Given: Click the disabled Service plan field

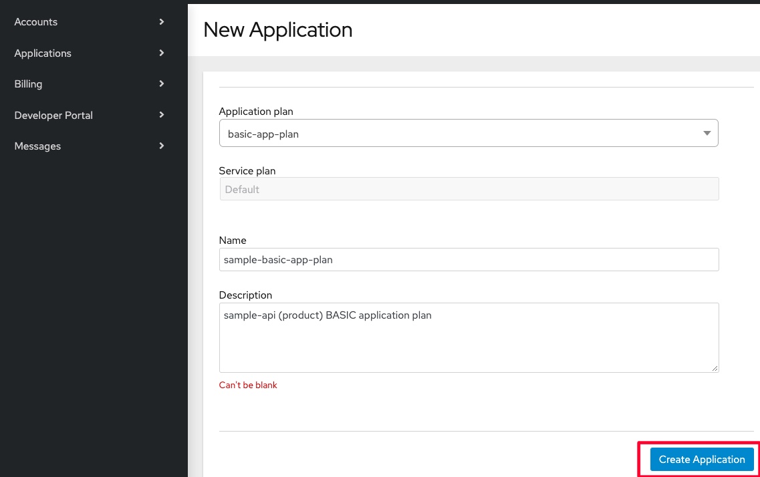Looking at the screenshot, I should 469,189.
